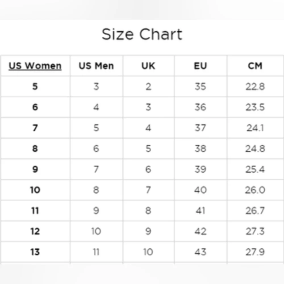
Task: Select US Women size 13 cell
Action: click(35, 252)
